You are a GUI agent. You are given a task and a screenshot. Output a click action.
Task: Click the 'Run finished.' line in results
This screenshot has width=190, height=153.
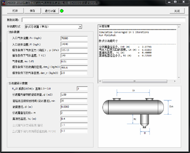coord(108,35)
